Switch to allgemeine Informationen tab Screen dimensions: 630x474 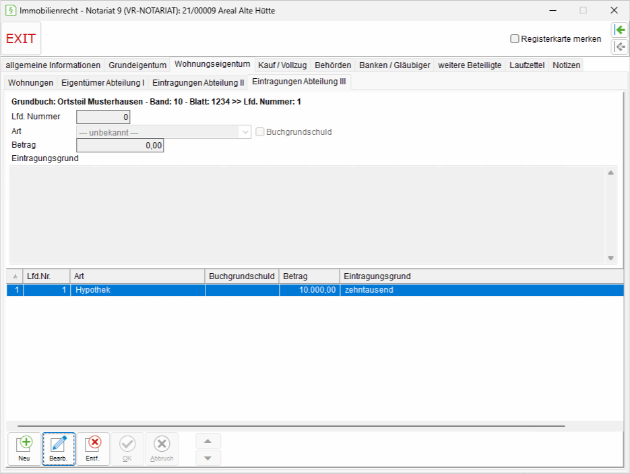53,65
